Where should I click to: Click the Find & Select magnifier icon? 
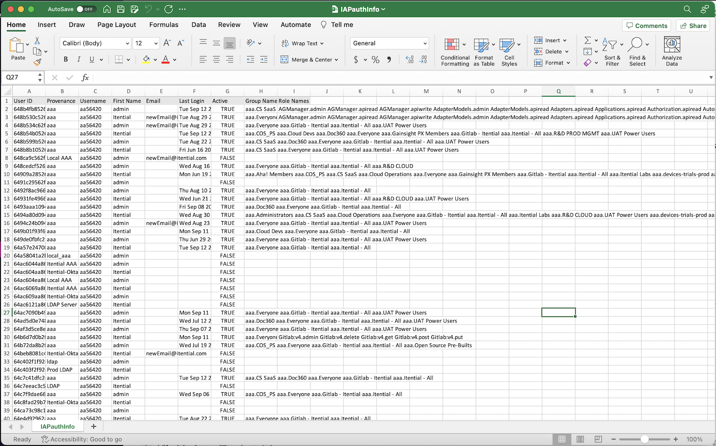[x=635, y=44]
